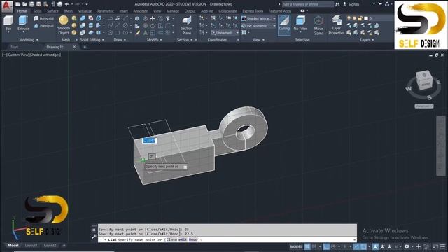Toggle polar tracking in status bar
The height and width of the screenshot is (252, 448).
[333, 246]
